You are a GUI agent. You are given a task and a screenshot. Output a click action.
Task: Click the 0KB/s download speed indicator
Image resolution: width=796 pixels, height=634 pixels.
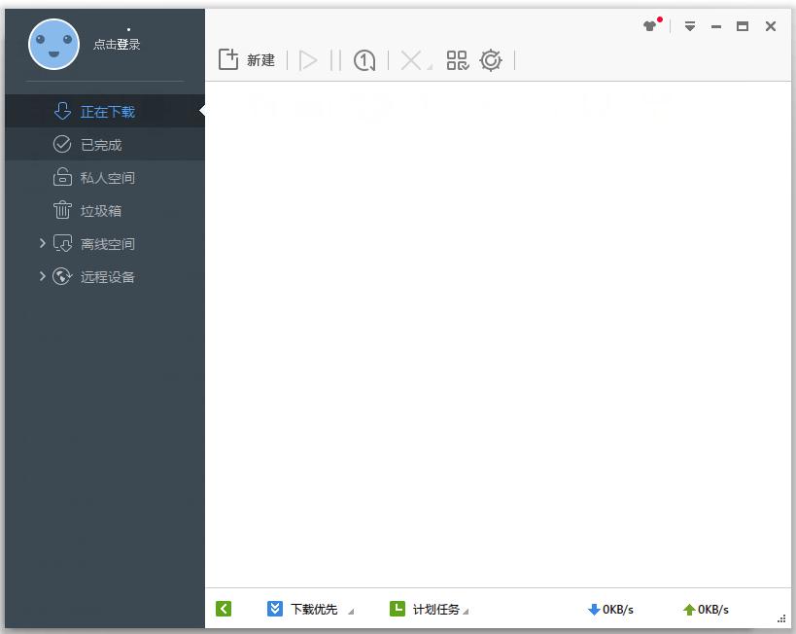tap(612, 609)
